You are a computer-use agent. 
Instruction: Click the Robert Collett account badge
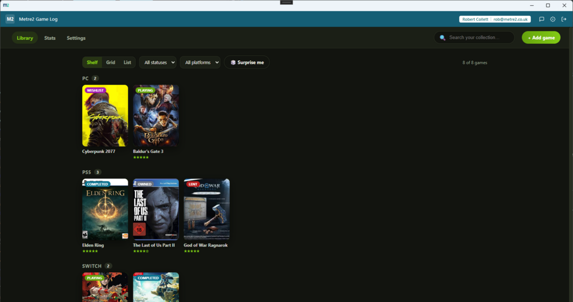(495, 19)
